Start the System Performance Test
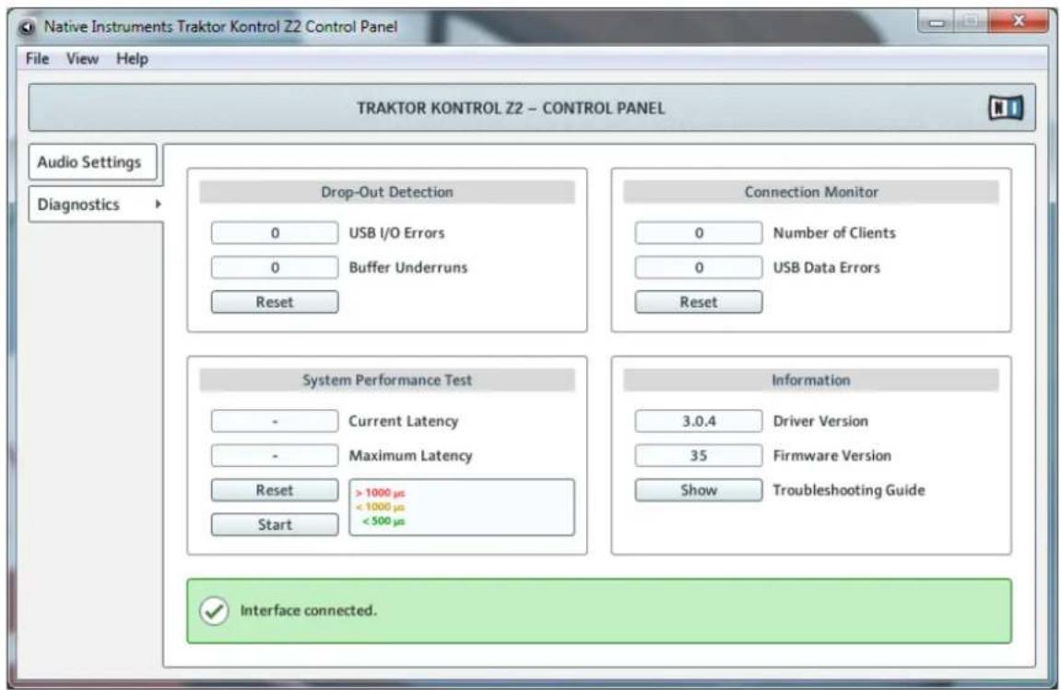 pos(275,524)
